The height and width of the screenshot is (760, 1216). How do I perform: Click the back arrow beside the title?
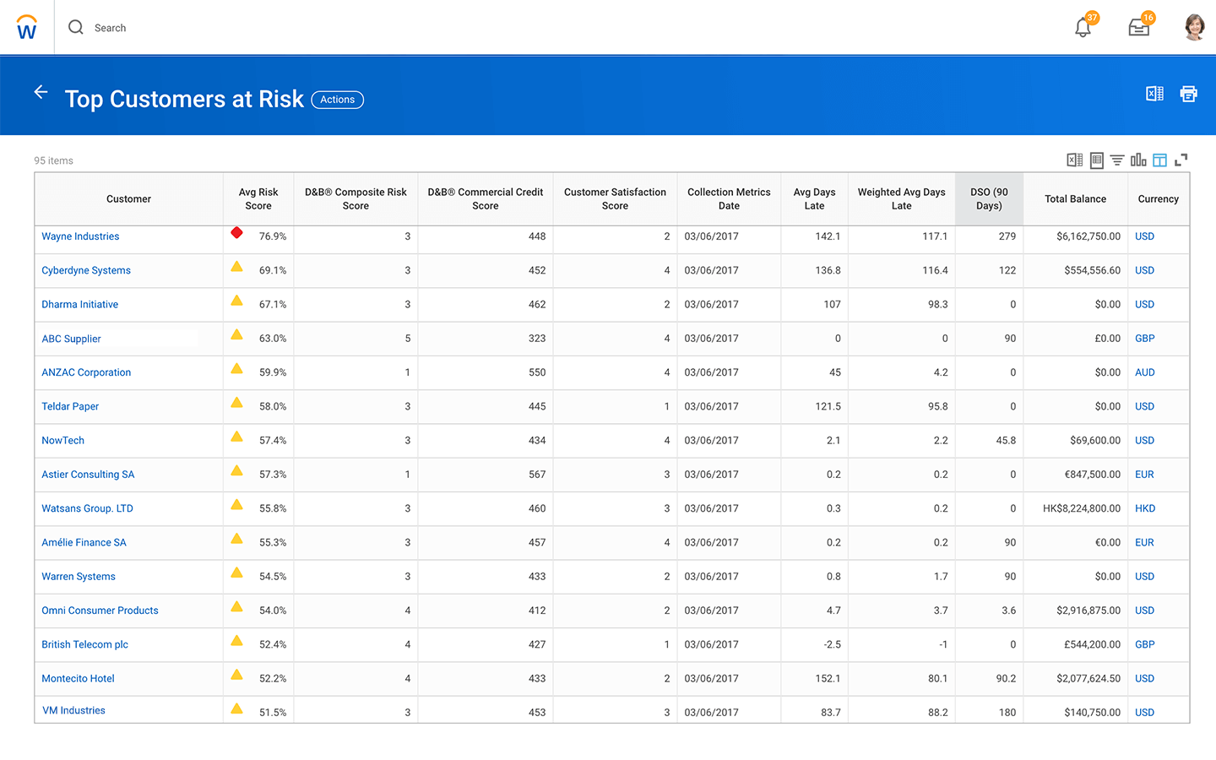41,92
